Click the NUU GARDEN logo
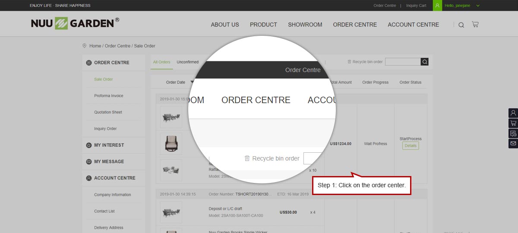Image resolution: width=518 pixels, height=233 pixels. pyautogui.click(x=75, y=23)
